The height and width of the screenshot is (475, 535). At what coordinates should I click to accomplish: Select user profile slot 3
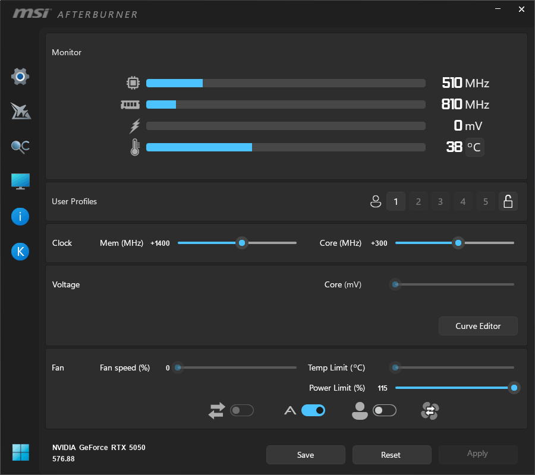coord(440,202)
